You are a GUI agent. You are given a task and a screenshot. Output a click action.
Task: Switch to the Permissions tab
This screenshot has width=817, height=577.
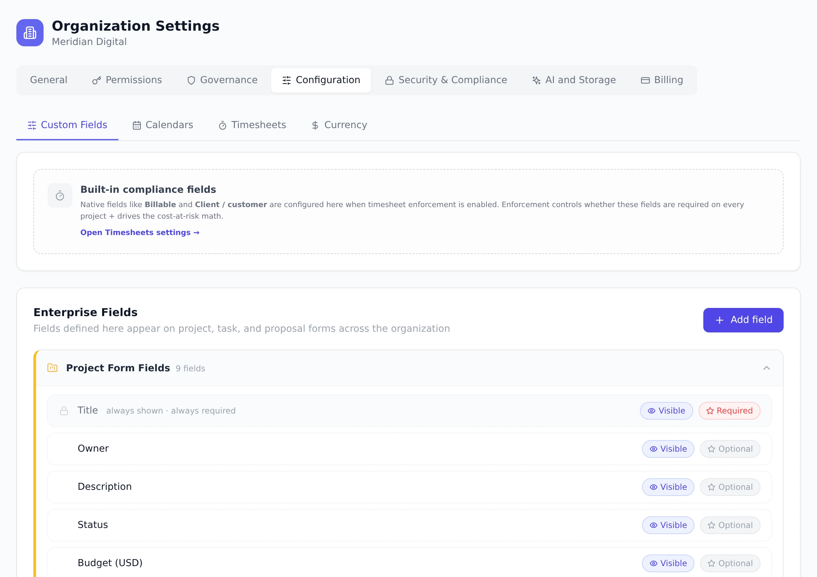coord(127,80)
